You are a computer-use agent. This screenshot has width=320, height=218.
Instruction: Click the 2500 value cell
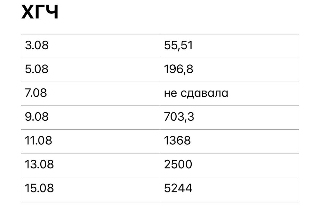click(178, 165)
